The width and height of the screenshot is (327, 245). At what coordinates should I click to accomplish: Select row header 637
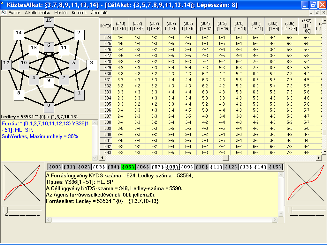(105, 116)
